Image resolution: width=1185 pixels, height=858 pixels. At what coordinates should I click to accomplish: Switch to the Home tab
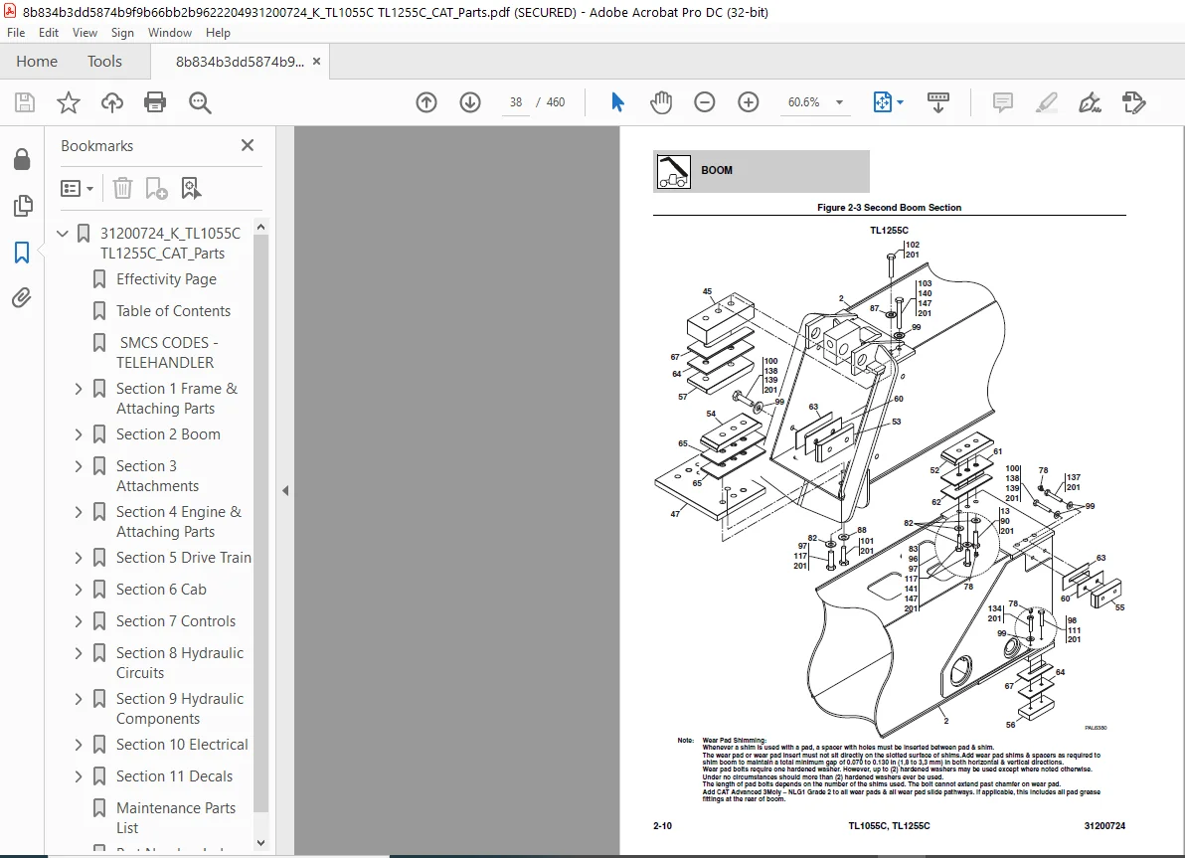click(36, 62)
